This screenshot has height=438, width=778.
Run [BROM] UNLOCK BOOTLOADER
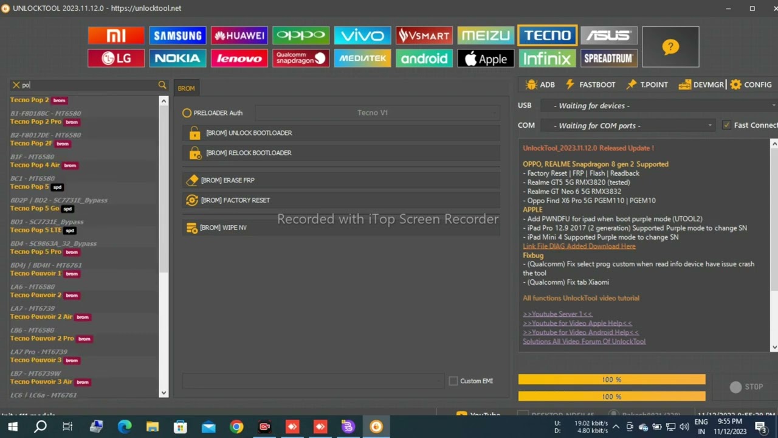(x=341, y=133)
